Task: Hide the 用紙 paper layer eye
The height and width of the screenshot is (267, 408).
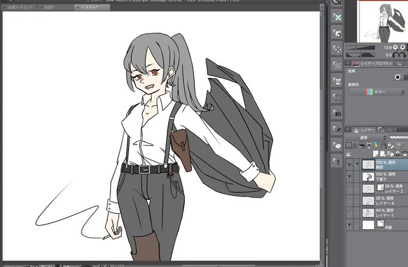Action: 349,224
